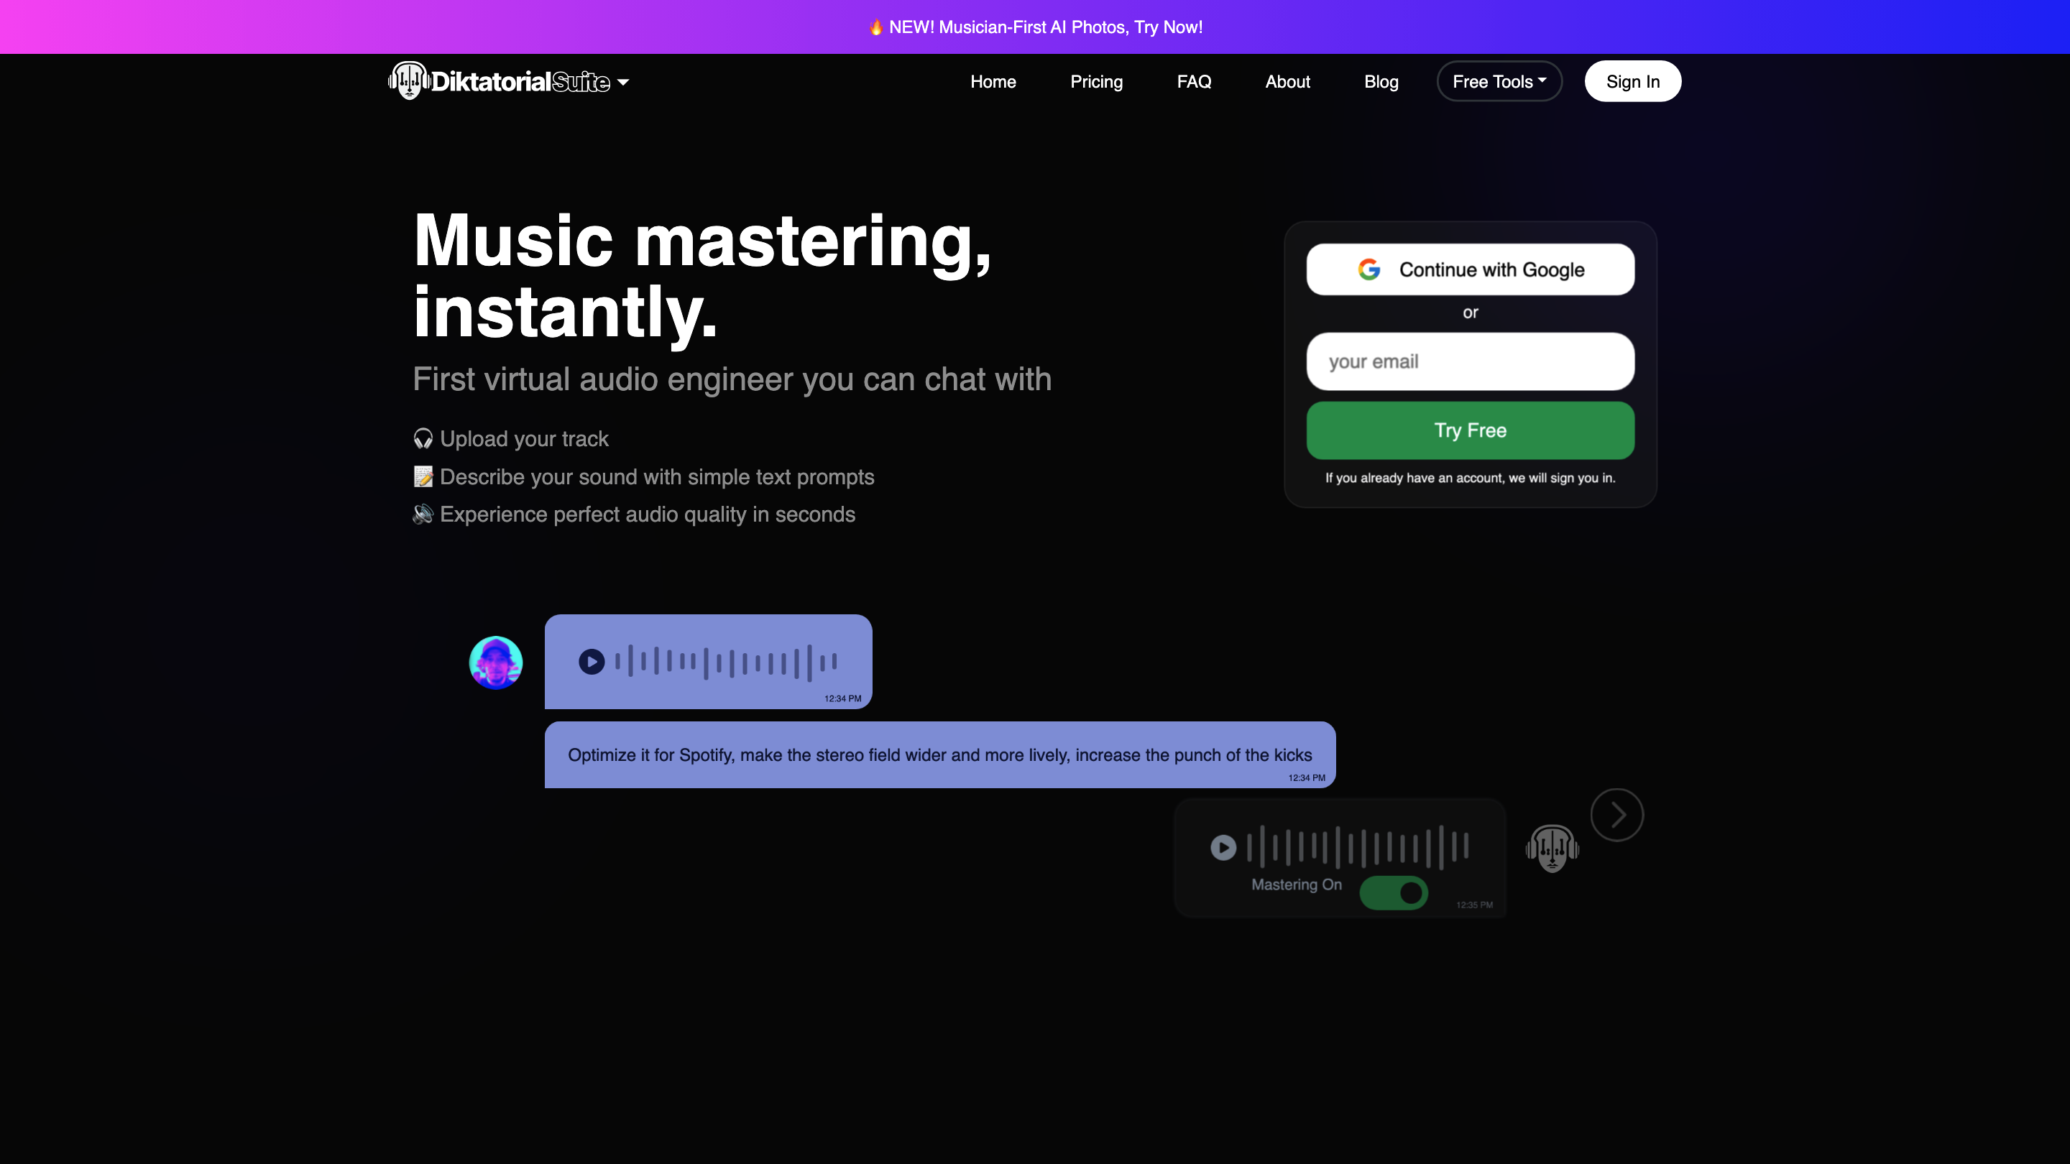Viewport: 2070px width, 1164px height.
Task: Click Continue with Google button
Action: 1470,269
